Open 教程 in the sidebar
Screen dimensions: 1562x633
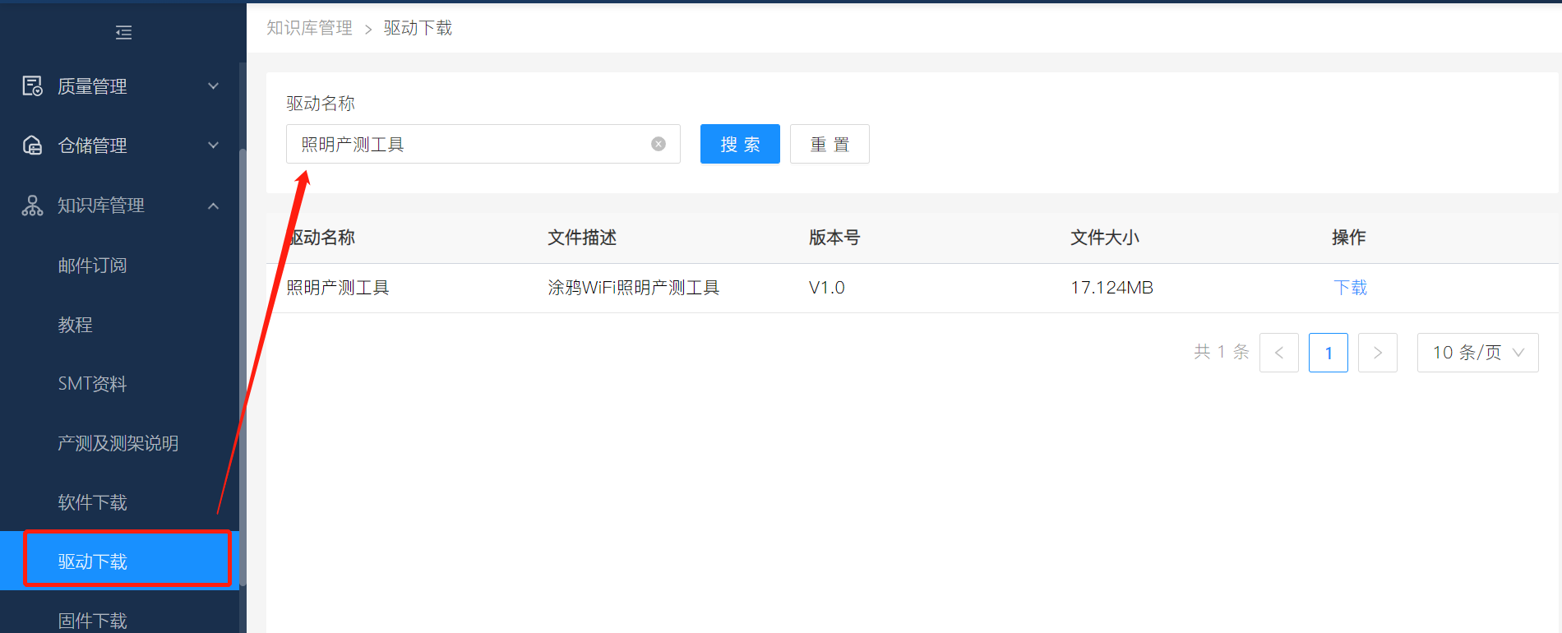point(75,325)
